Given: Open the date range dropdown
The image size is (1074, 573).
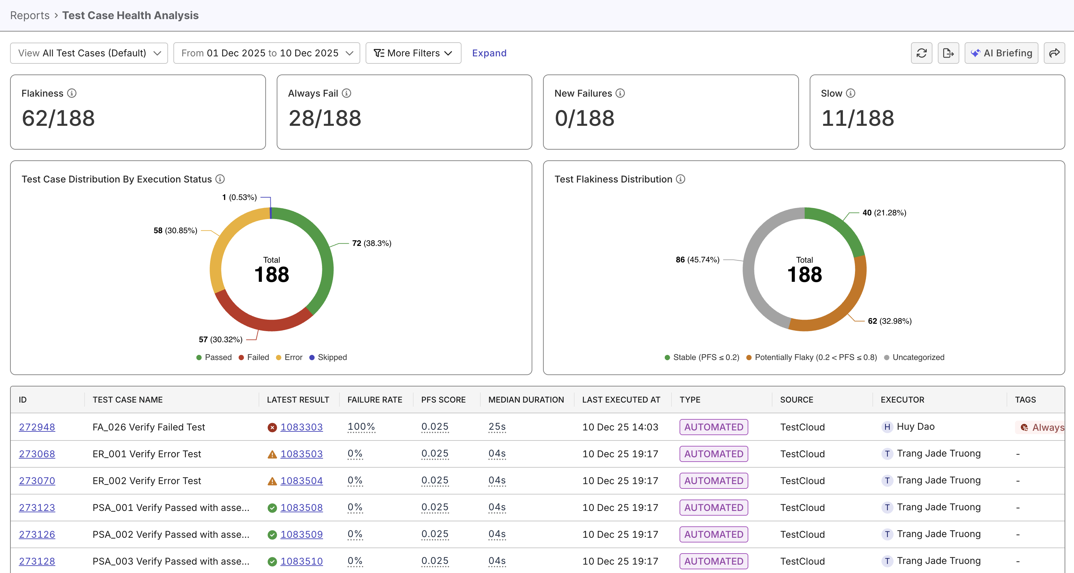Looking at the screenshot, I should point(266,53).
